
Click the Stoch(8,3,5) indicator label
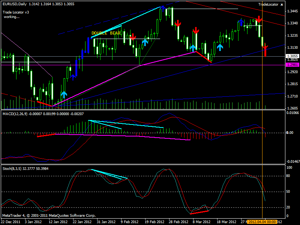click(x=12, y=168)
